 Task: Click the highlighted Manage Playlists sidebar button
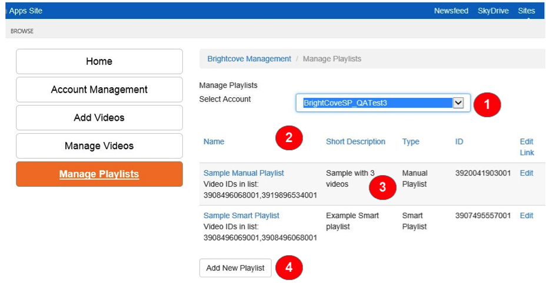(99, 174)
